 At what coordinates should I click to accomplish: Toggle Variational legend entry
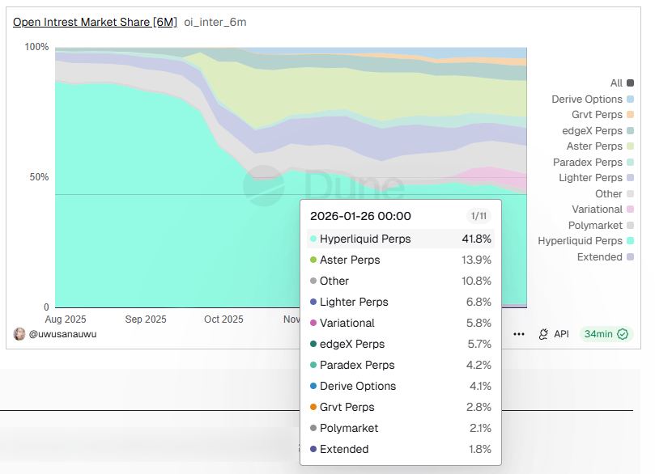(x=603, y=209)
